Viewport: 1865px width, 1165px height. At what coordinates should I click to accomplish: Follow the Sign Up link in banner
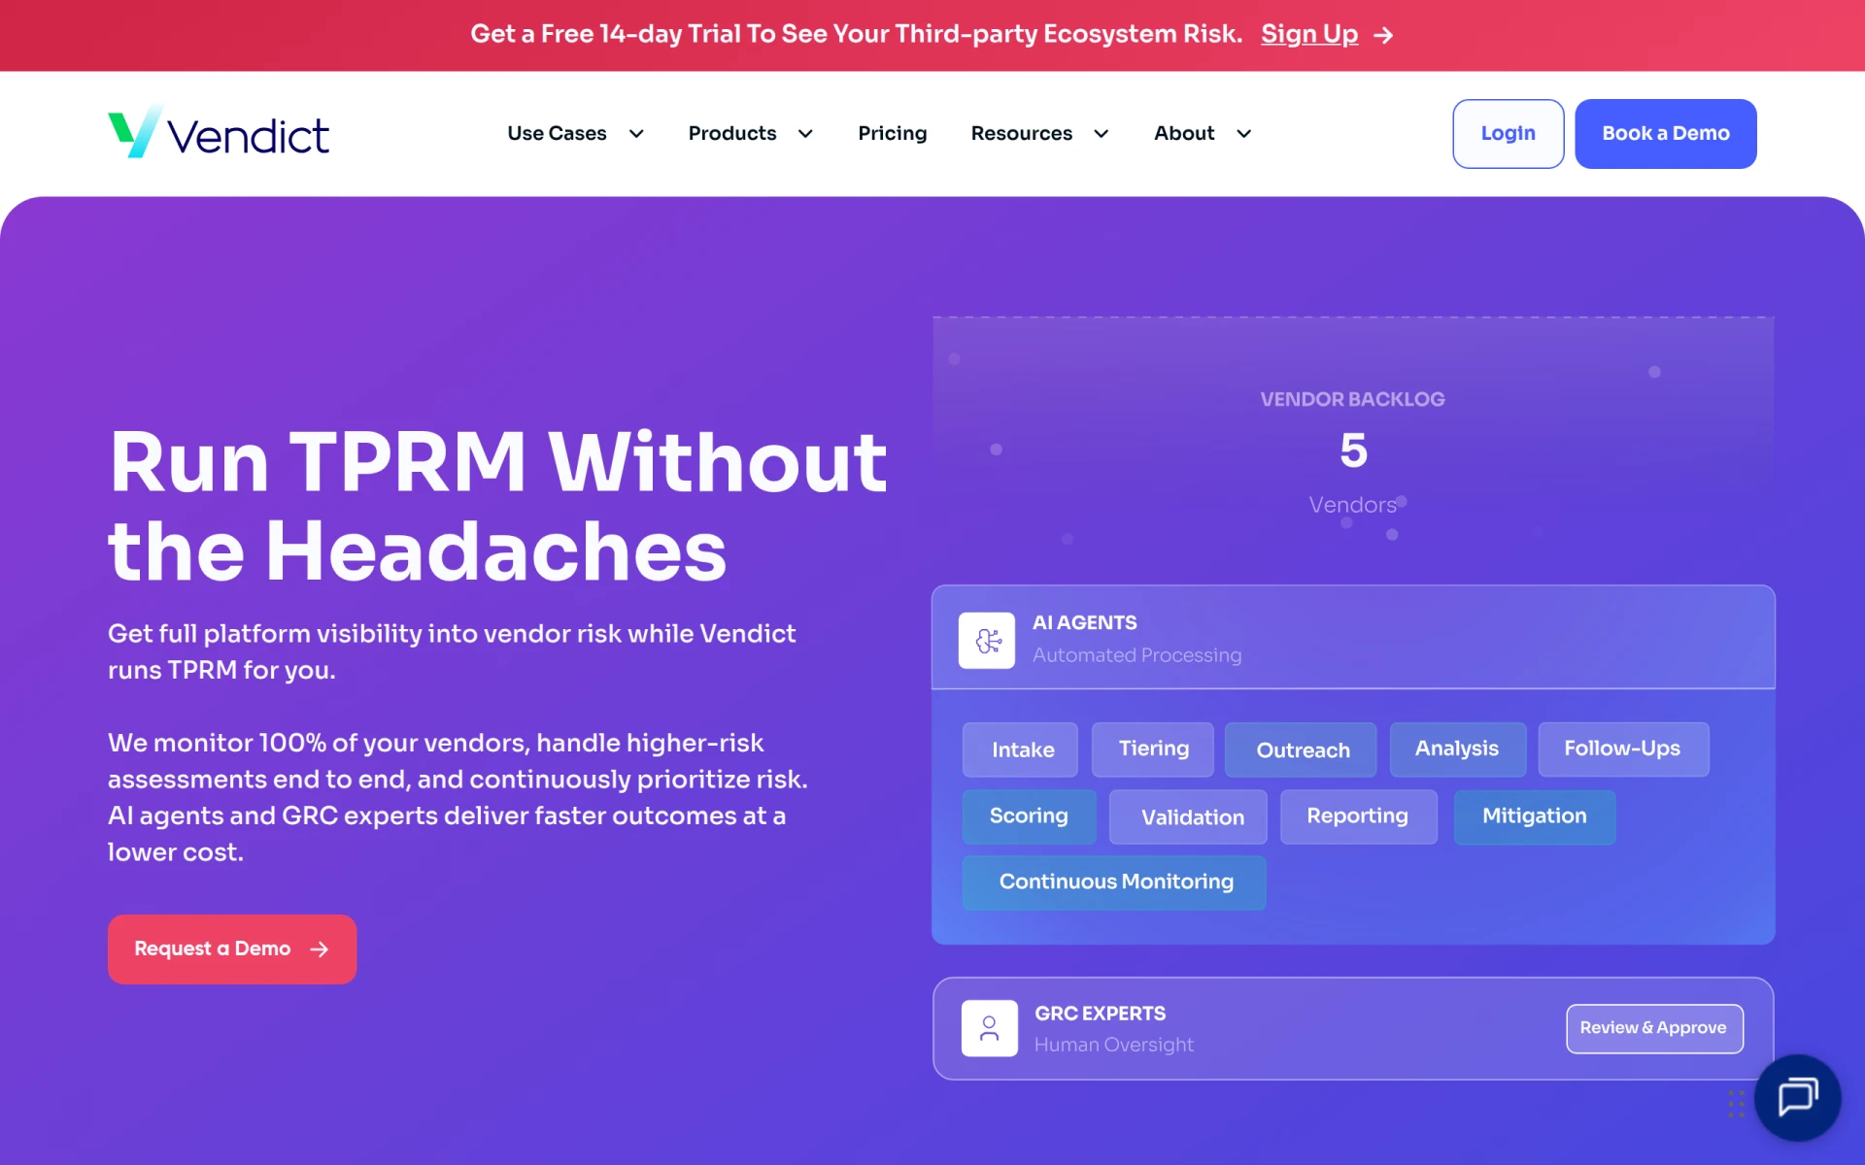tap(1308, 34)
